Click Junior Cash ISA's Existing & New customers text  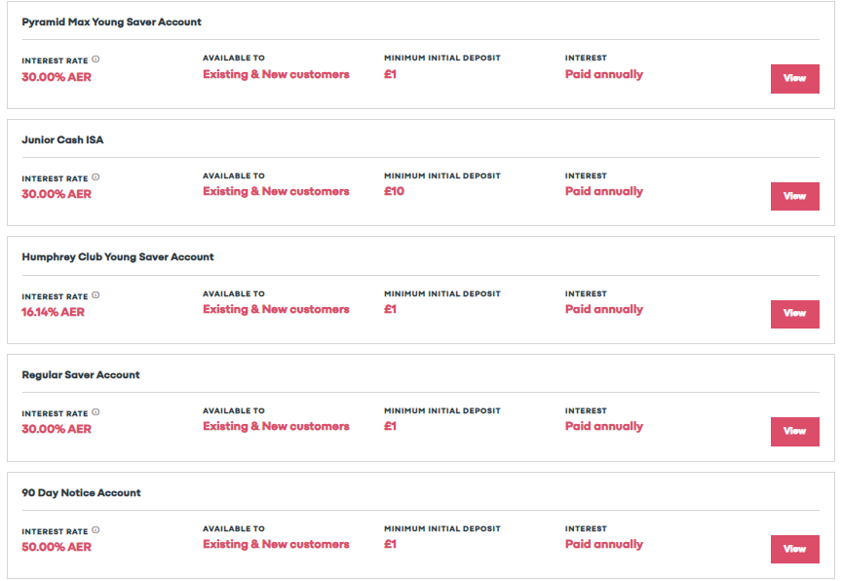pyautogui.click(x=276, y=192)
